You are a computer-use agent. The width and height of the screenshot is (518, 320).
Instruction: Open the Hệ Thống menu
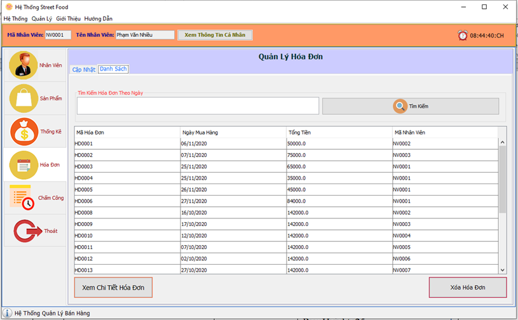point(15,18)
